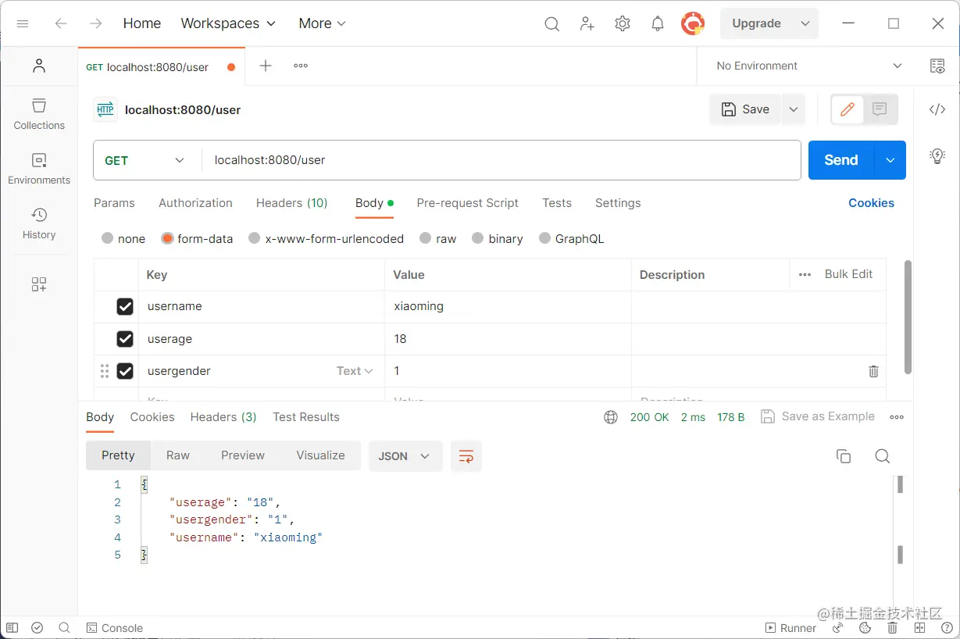
Task: Open the trash icon in the status bar
Action: (x=893, y=628)
